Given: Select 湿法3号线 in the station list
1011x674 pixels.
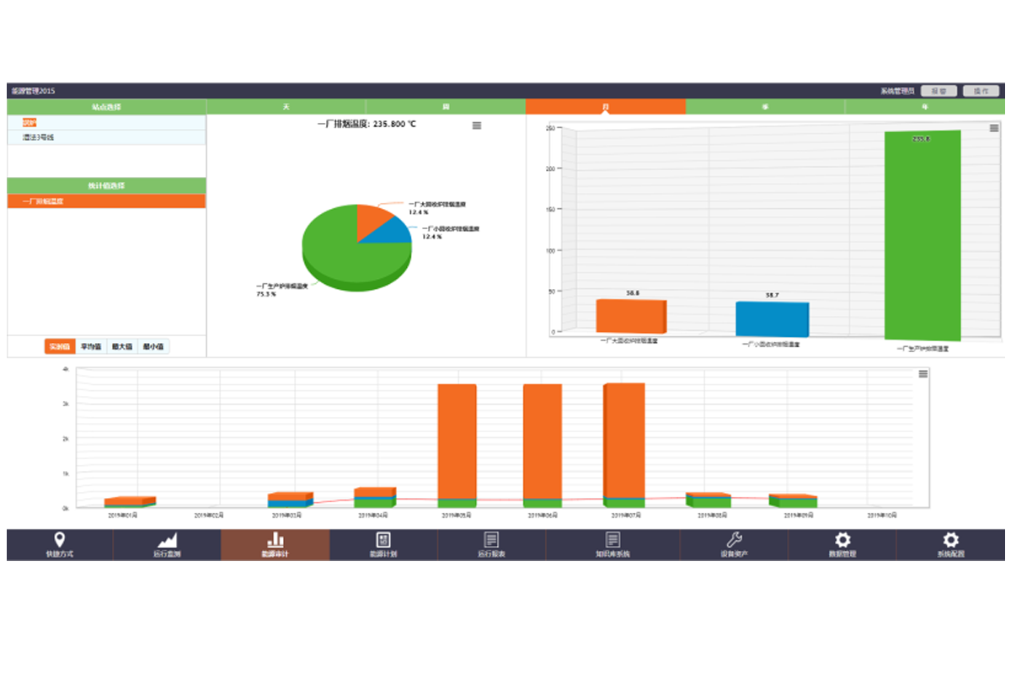Looking at the screenshot, I should point(39,137).
